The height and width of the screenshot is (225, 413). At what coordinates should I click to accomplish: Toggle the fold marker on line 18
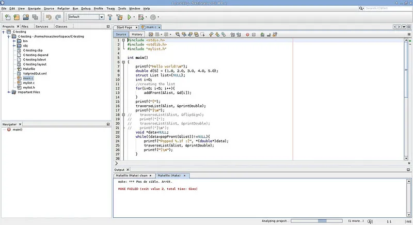123,115
